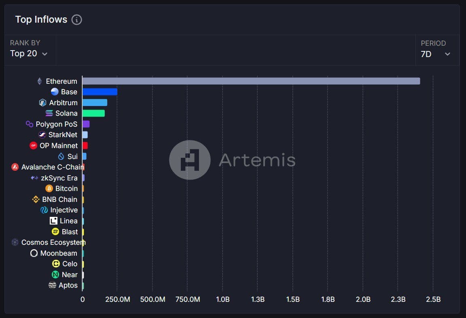The height and width of the screenshot is (318, 466).
Task: Click the Aptos striped icon
Action: coord(52,285)
